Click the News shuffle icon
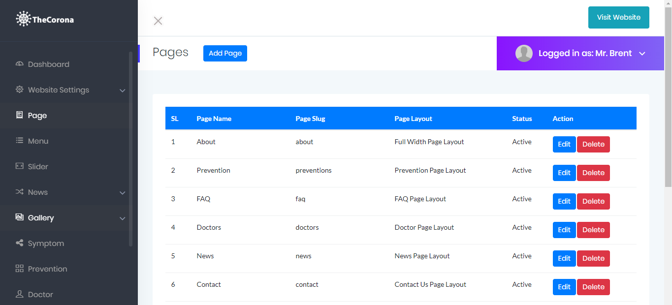Screen dimensions: 672x305 coord(20,192)
